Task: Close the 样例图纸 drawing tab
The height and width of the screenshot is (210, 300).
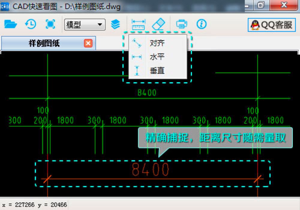Action: 87,43
